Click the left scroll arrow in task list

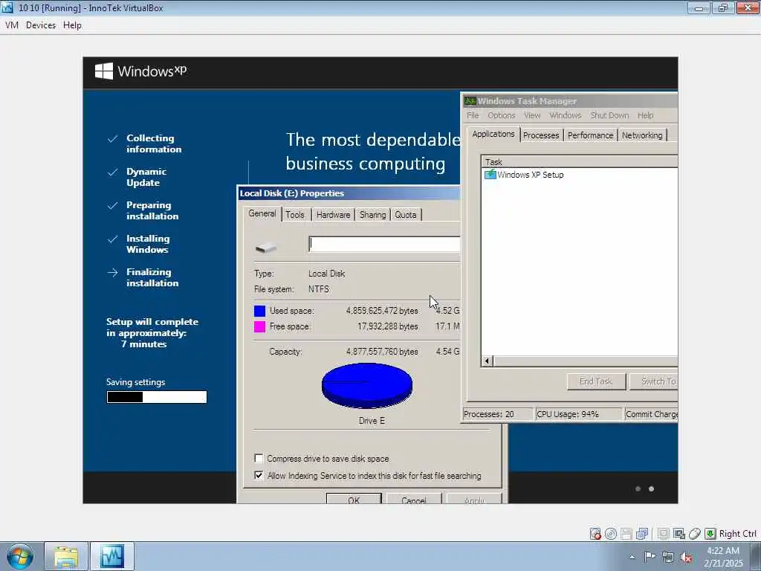pyautogui.click(x=488, y=361)
